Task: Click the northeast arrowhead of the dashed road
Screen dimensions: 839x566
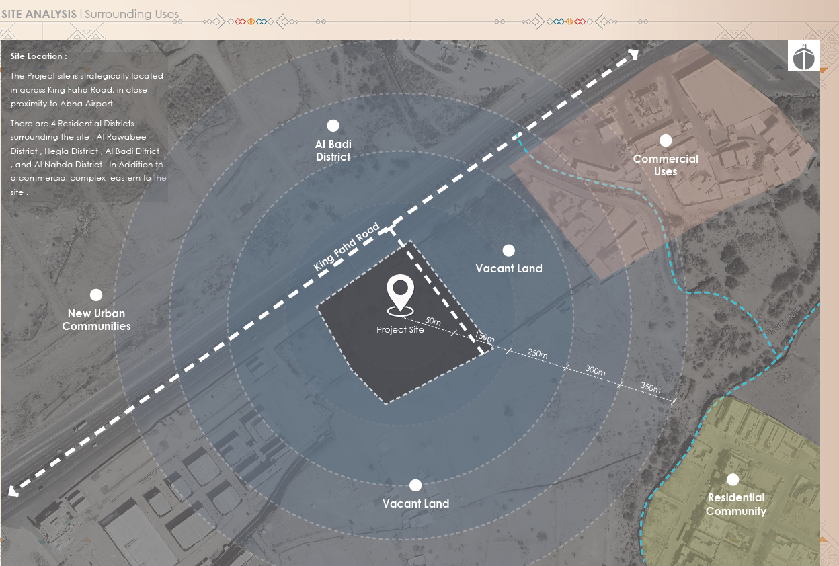Action: 632,55
